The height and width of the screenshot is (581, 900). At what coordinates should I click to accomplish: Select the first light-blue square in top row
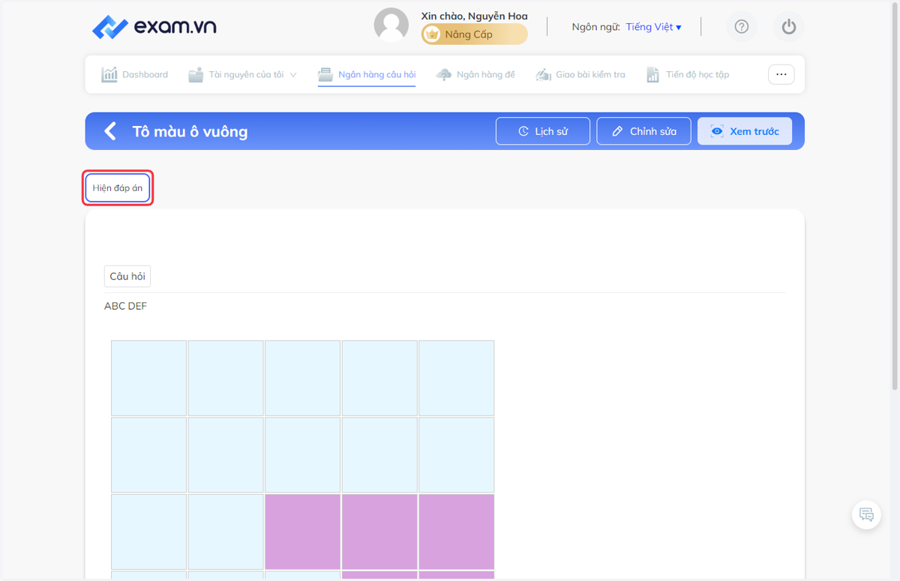(148, 378)
